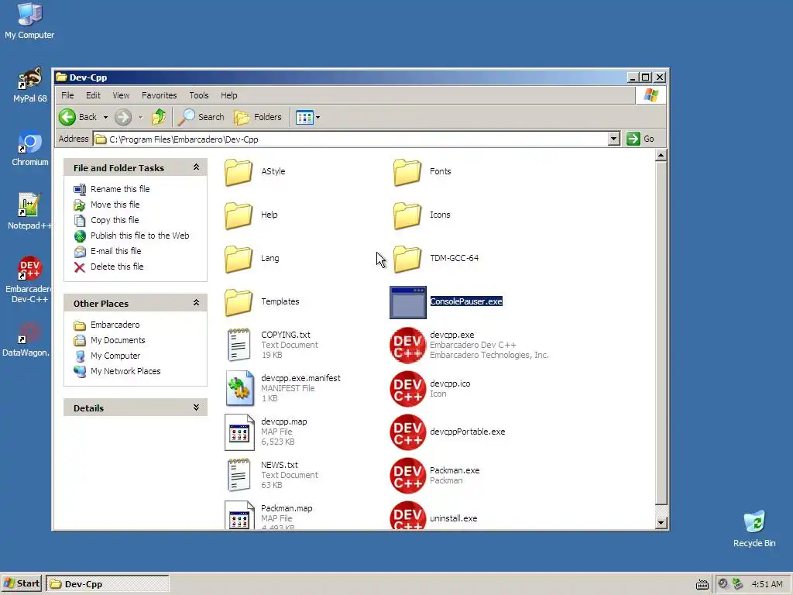Open Back button history dropdown arrow
Viewport: 793px width, 595px height.
(x=105, y=118)
